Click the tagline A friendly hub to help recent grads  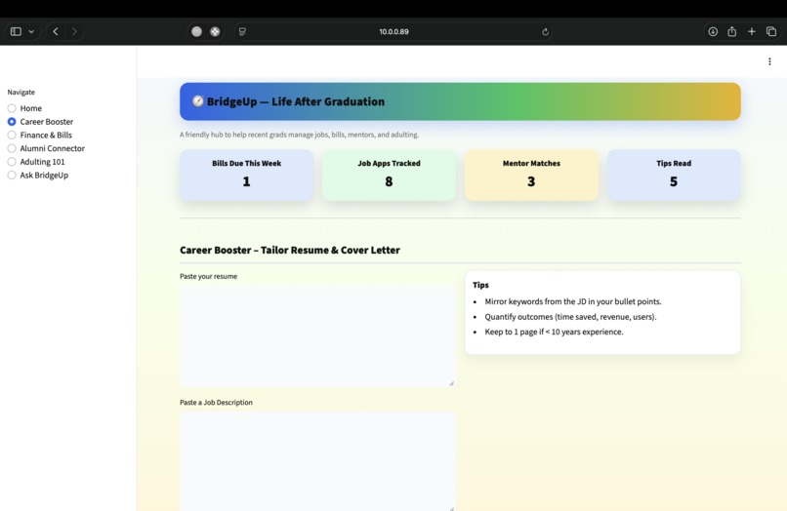tap(299, 135)
